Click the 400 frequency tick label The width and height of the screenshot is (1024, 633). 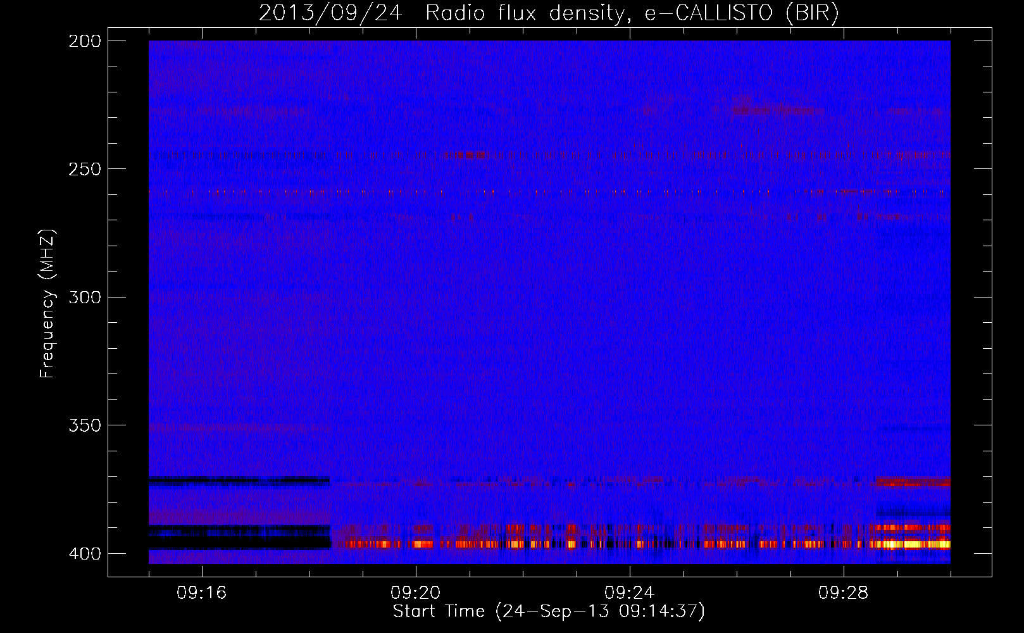click(x=85, y=554)
